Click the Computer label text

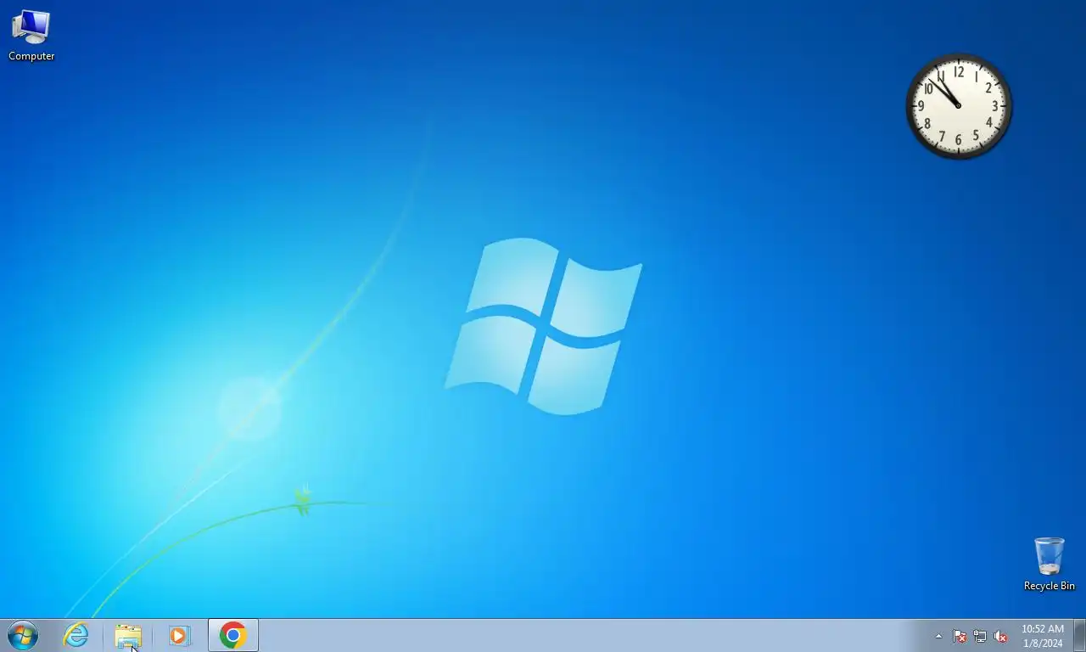click(x=31, y=56)
